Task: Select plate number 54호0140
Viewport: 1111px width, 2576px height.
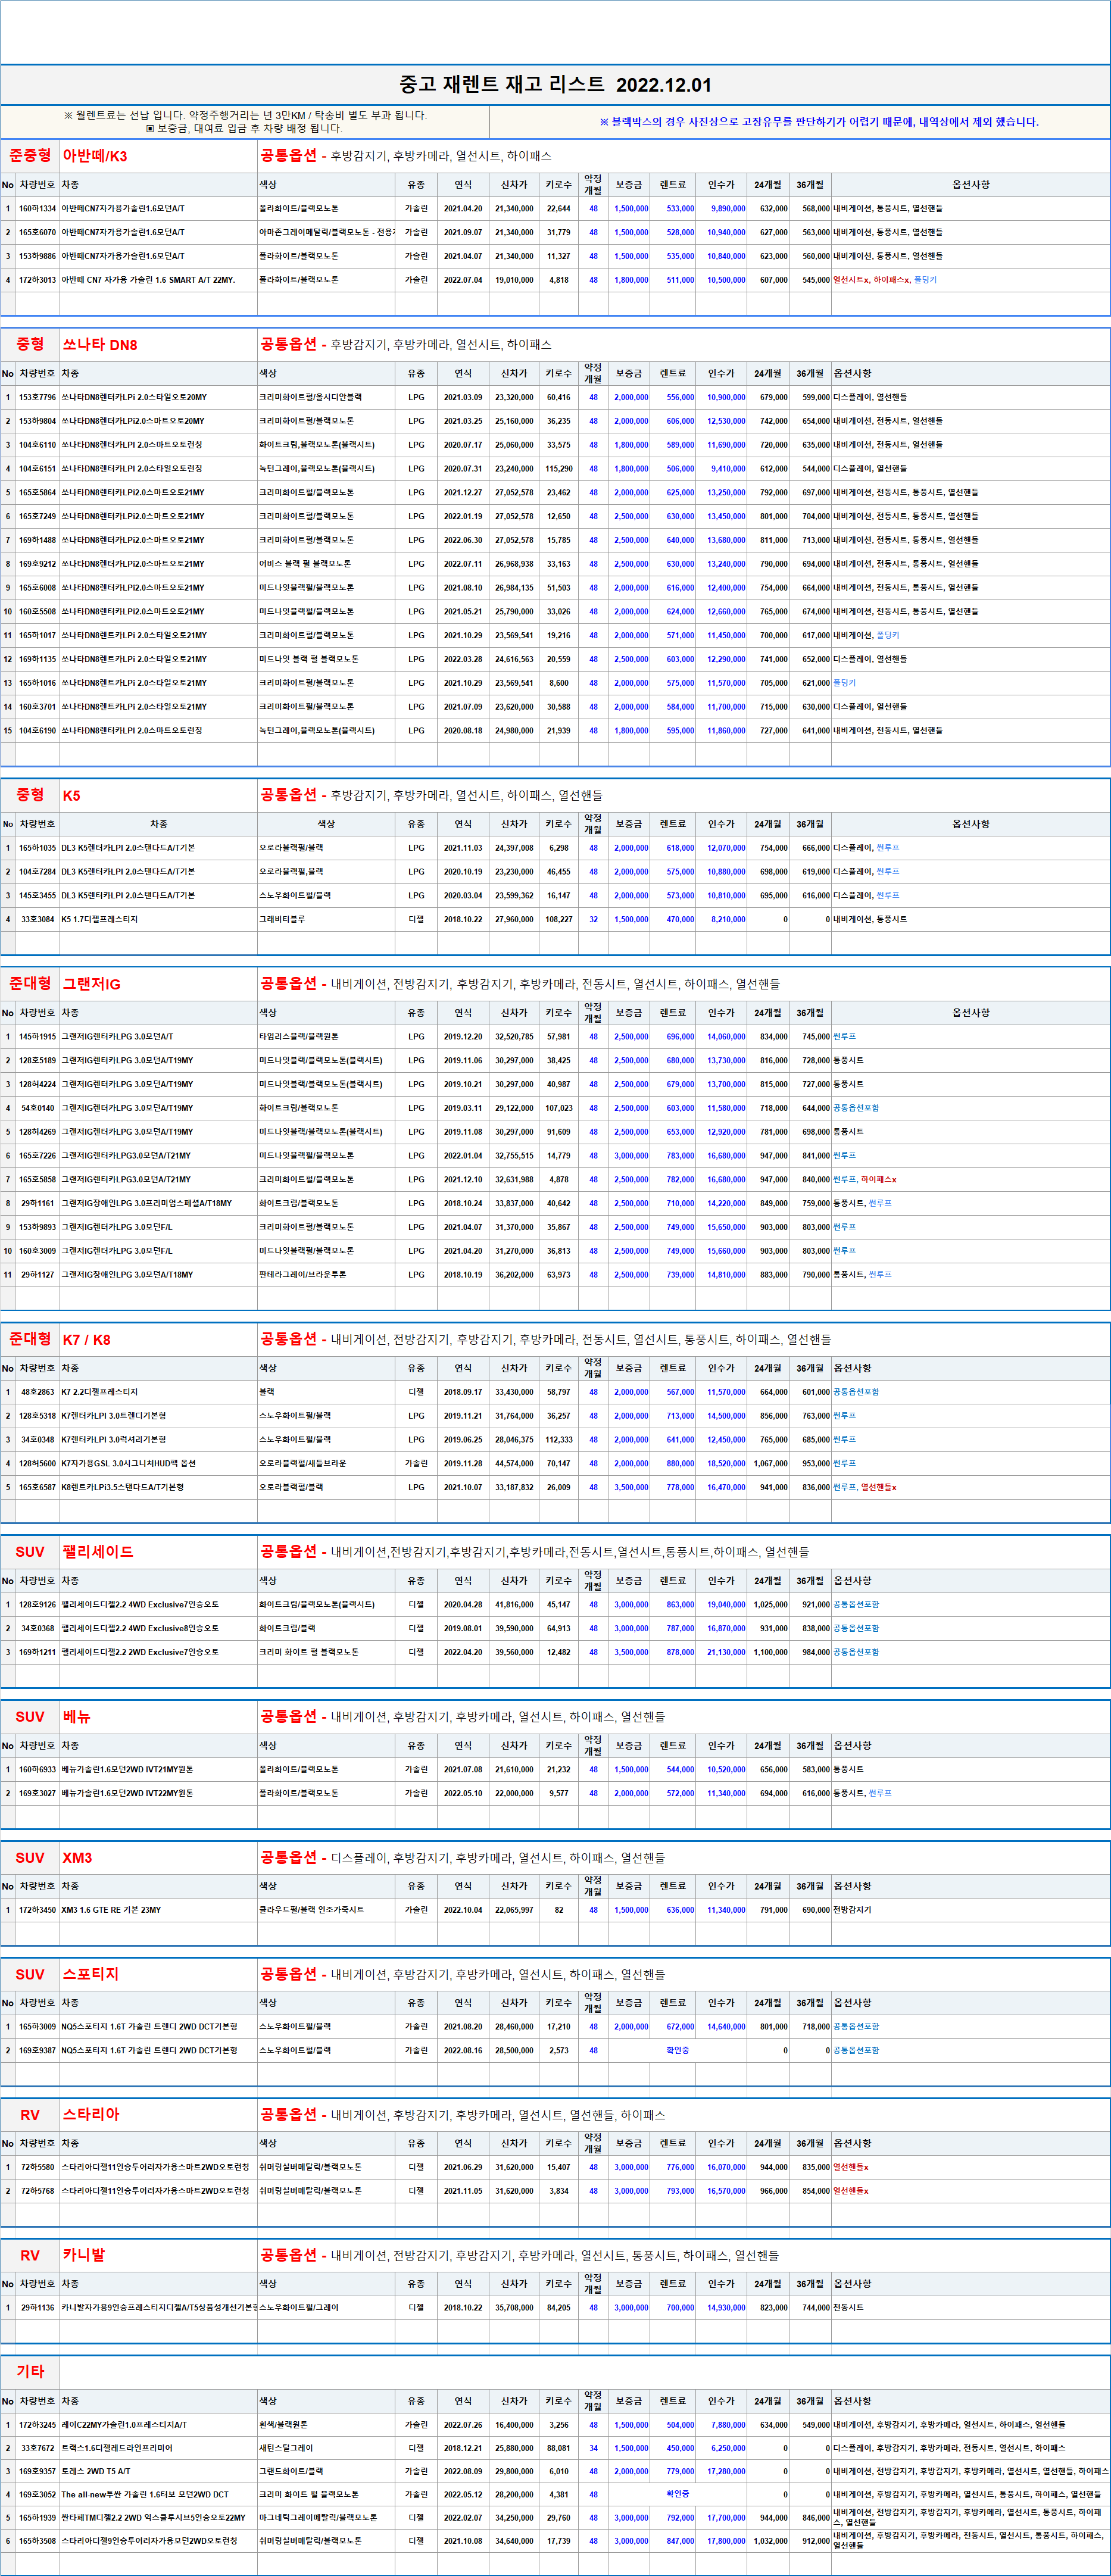Action: (x=37, y=1108)
